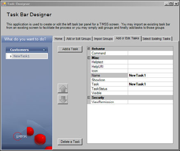Select NewTask1 in the Customers group
Viewport: 180px width, 151px height.
tap(27, 56)
